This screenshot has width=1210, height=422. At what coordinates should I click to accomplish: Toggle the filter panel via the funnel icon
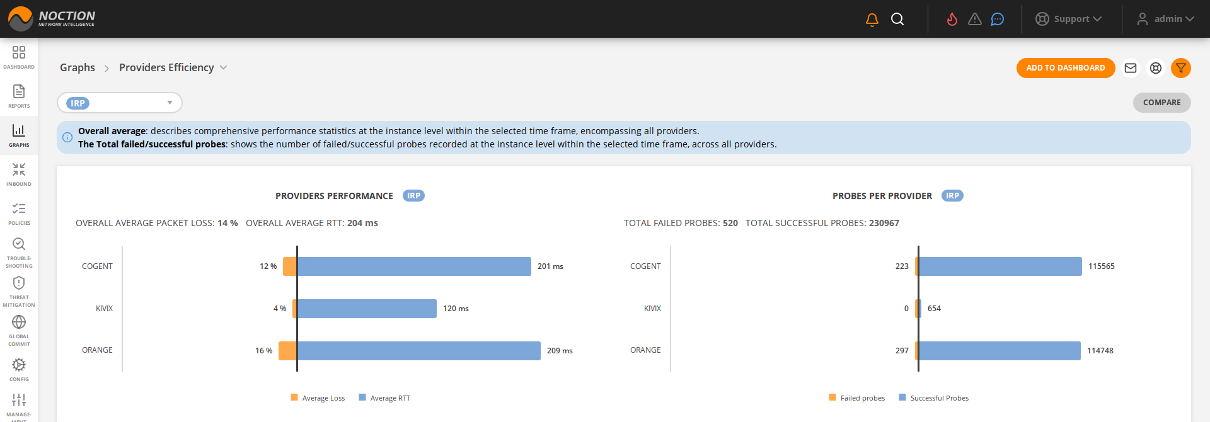1181,68
